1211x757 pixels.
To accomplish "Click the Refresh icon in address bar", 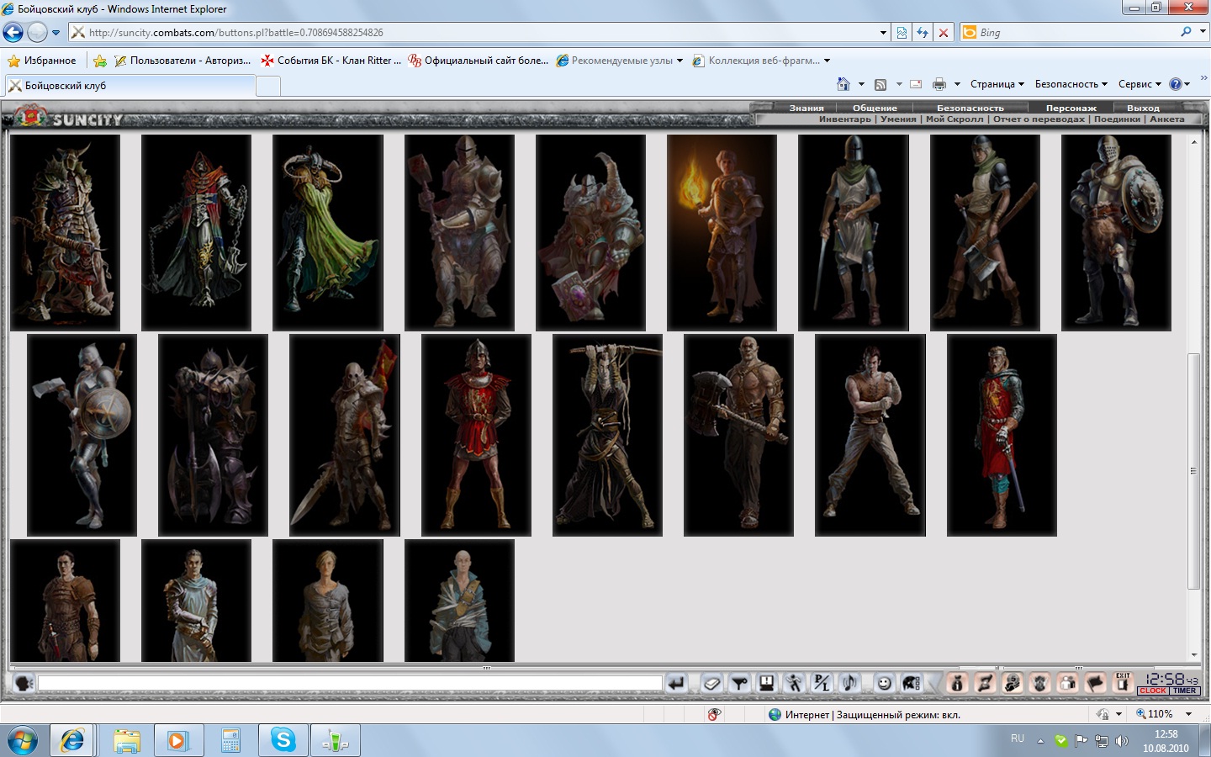I will click(923, 33).
